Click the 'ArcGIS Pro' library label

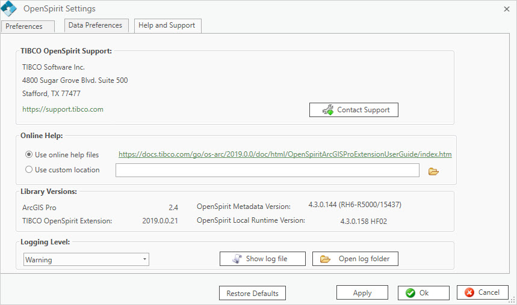coord(39,208)
